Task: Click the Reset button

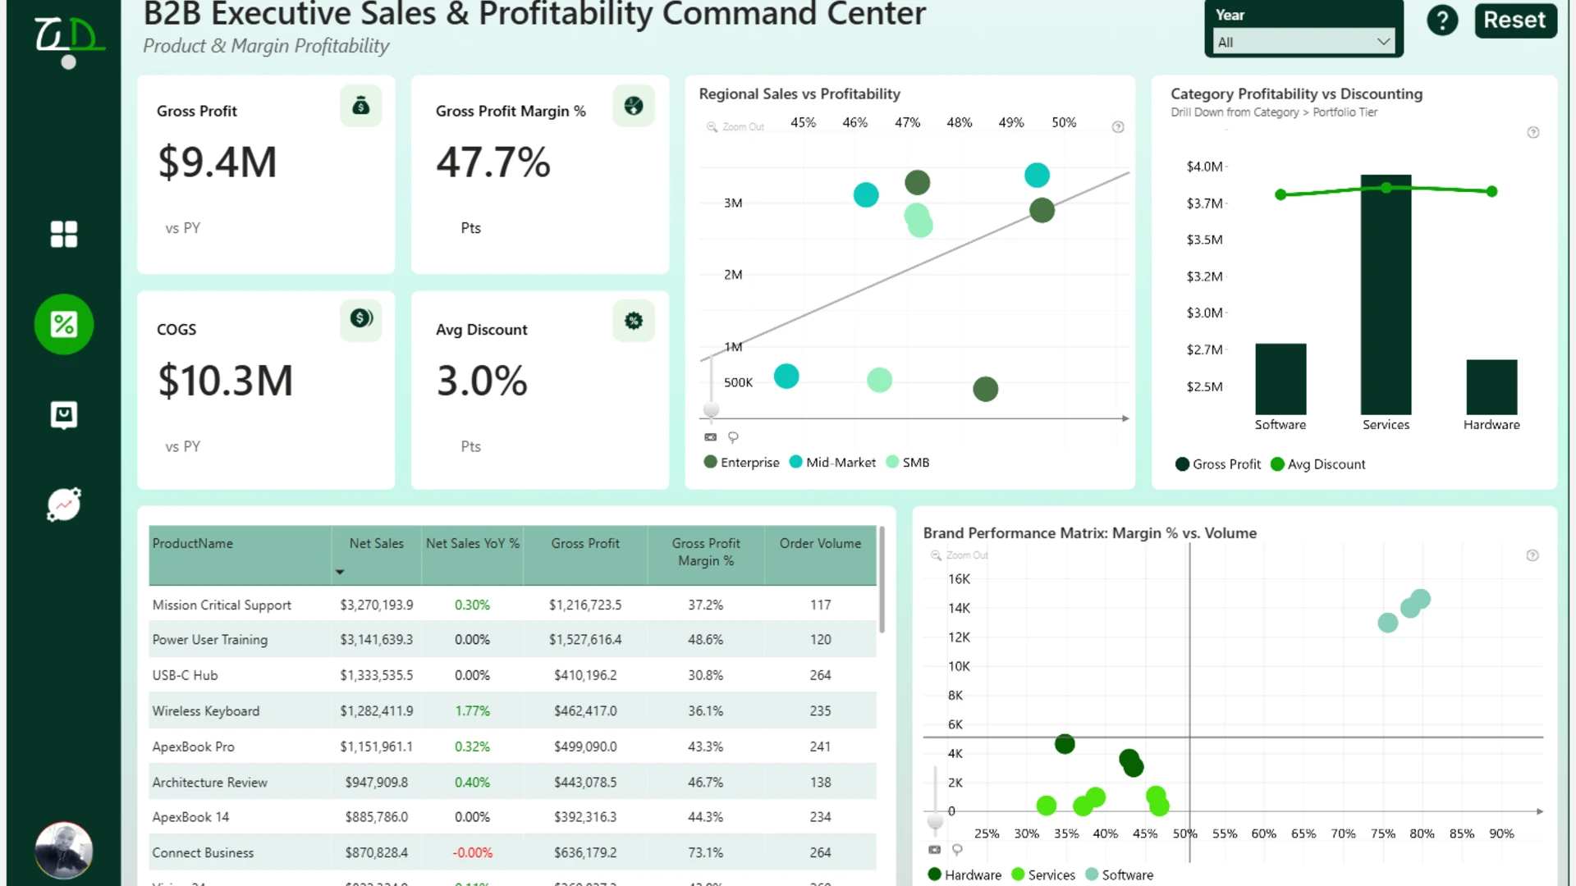Action: pos(1514,20)
